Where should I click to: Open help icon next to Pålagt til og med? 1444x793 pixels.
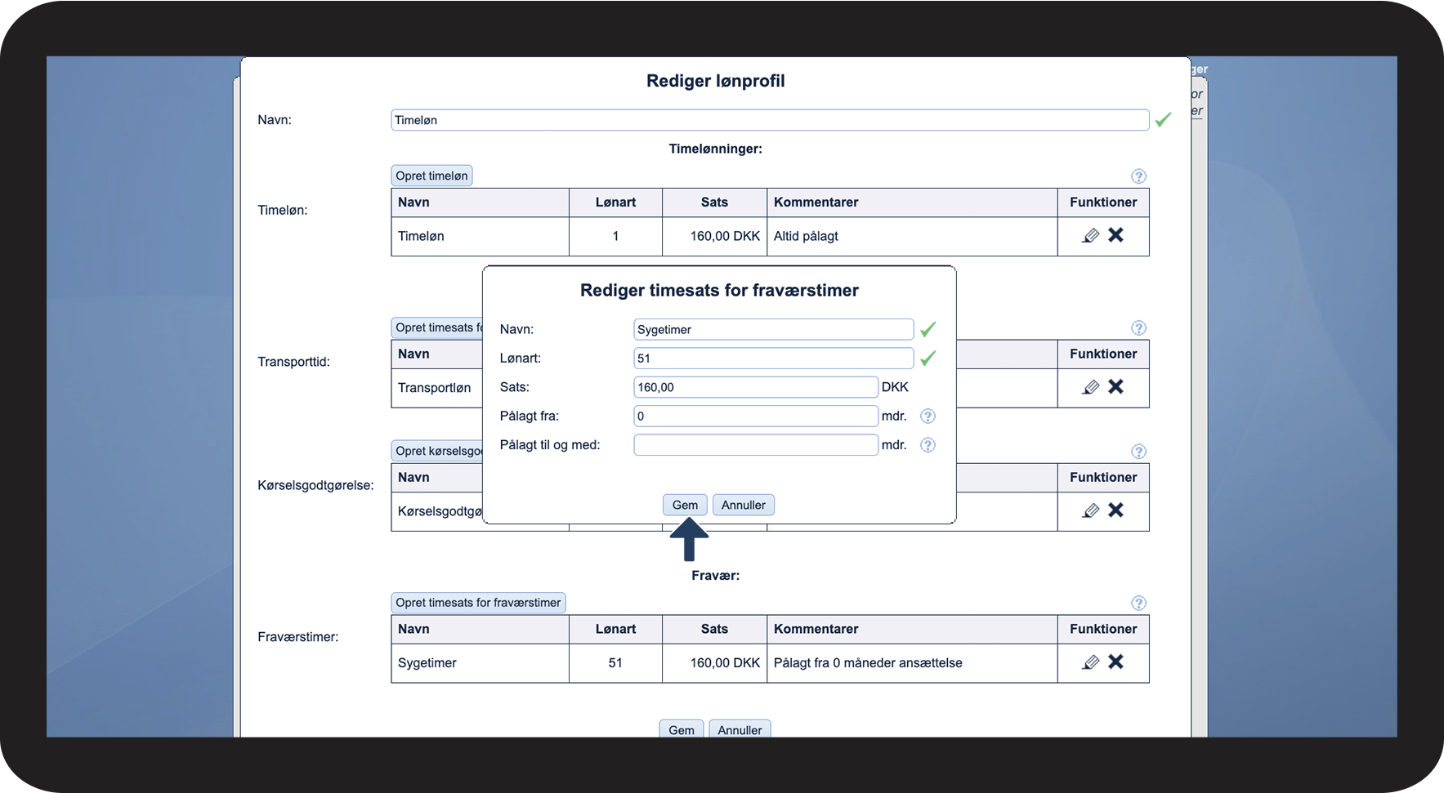[x=928, y=445]
